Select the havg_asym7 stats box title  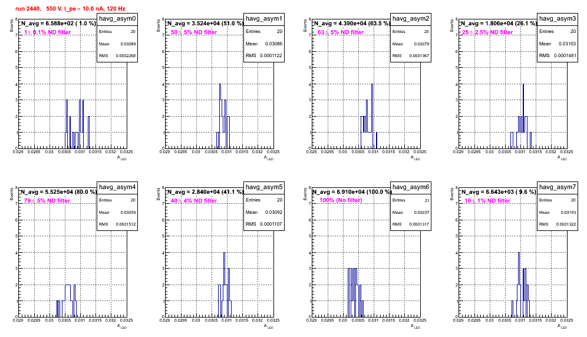[558, 187]
